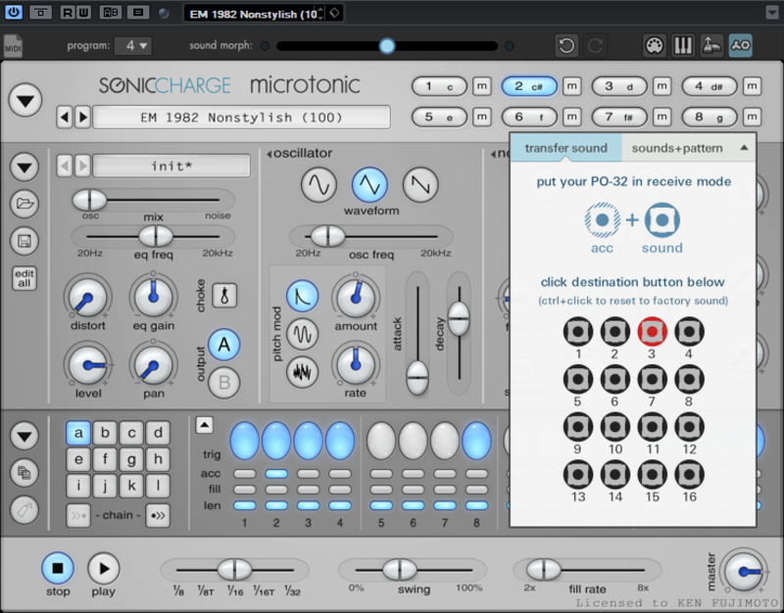Select pattern k

click(131, 486)
